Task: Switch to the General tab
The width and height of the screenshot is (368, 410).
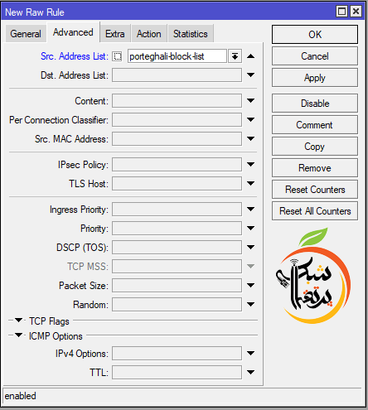Action: (26, 34)
